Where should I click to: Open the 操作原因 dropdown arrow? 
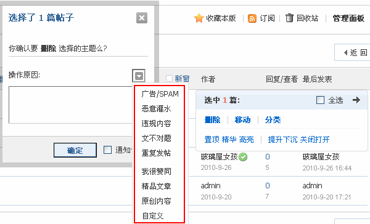tap(139, 76)
